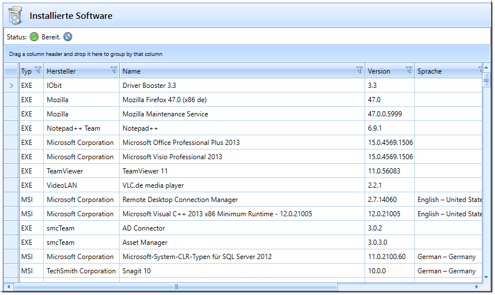Click the vertical scrollbar up arrow
Screen dimensions: 495x295
click(x=486, y=67)
